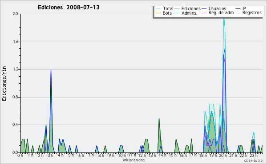Click the CC BY-SA 3.0 license text
The image size is (267, 164).
[253, 160]
